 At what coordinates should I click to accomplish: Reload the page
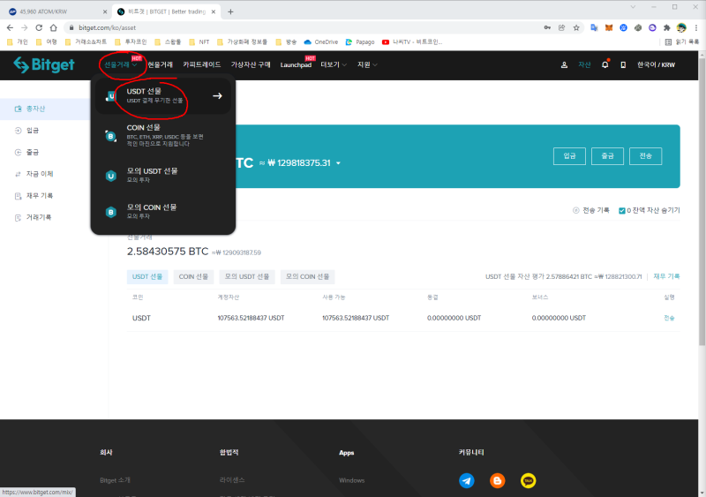point(39,28)
